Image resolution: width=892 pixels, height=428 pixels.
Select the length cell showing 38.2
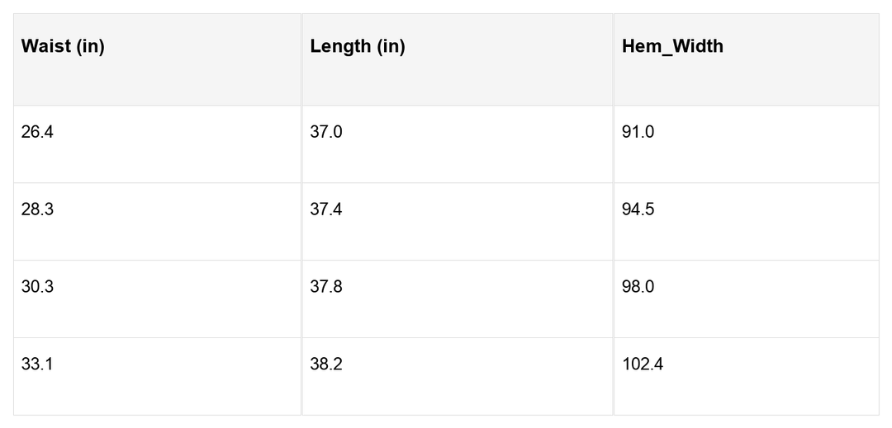pos(325,365)
